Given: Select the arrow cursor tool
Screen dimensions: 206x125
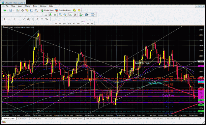Looking at the screenshot, I should [5, 19].
